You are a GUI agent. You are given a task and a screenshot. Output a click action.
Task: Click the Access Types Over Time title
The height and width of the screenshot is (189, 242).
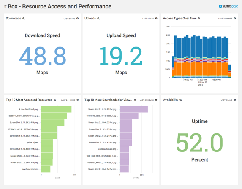pyautogui.click(x=179, y=18)
